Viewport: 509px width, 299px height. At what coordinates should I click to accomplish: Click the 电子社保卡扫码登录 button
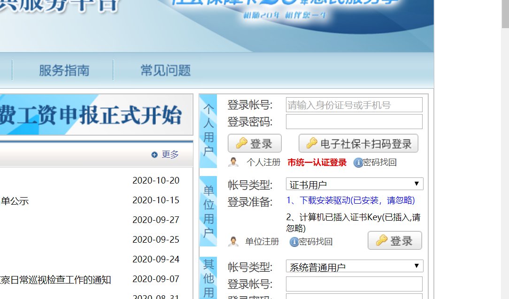click(358, 143)
